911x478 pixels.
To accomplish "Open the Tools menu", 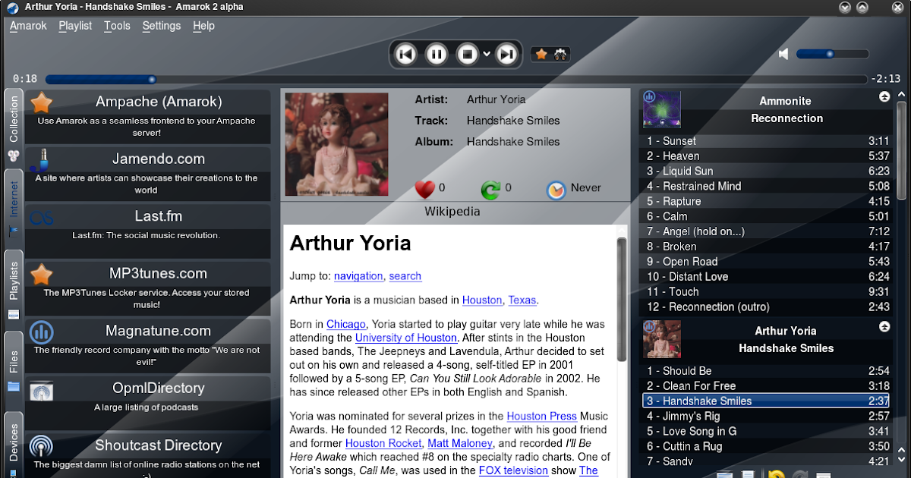I will (117, 26).
